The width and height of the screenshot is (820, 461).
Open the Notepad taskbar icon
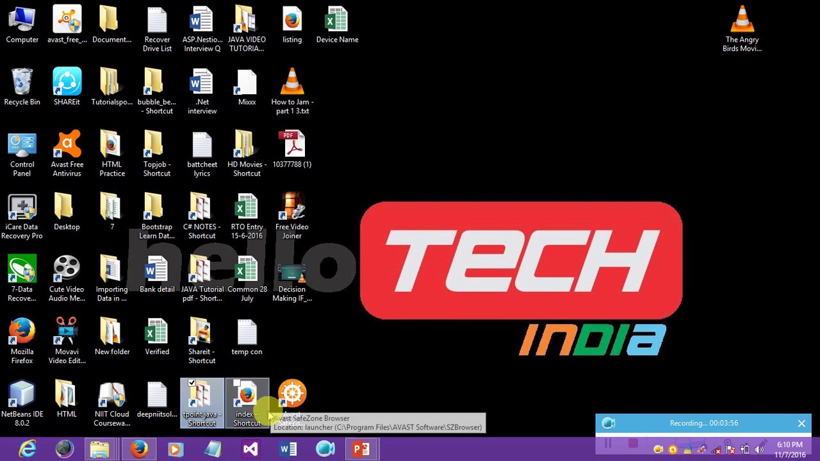click(213, 449)
